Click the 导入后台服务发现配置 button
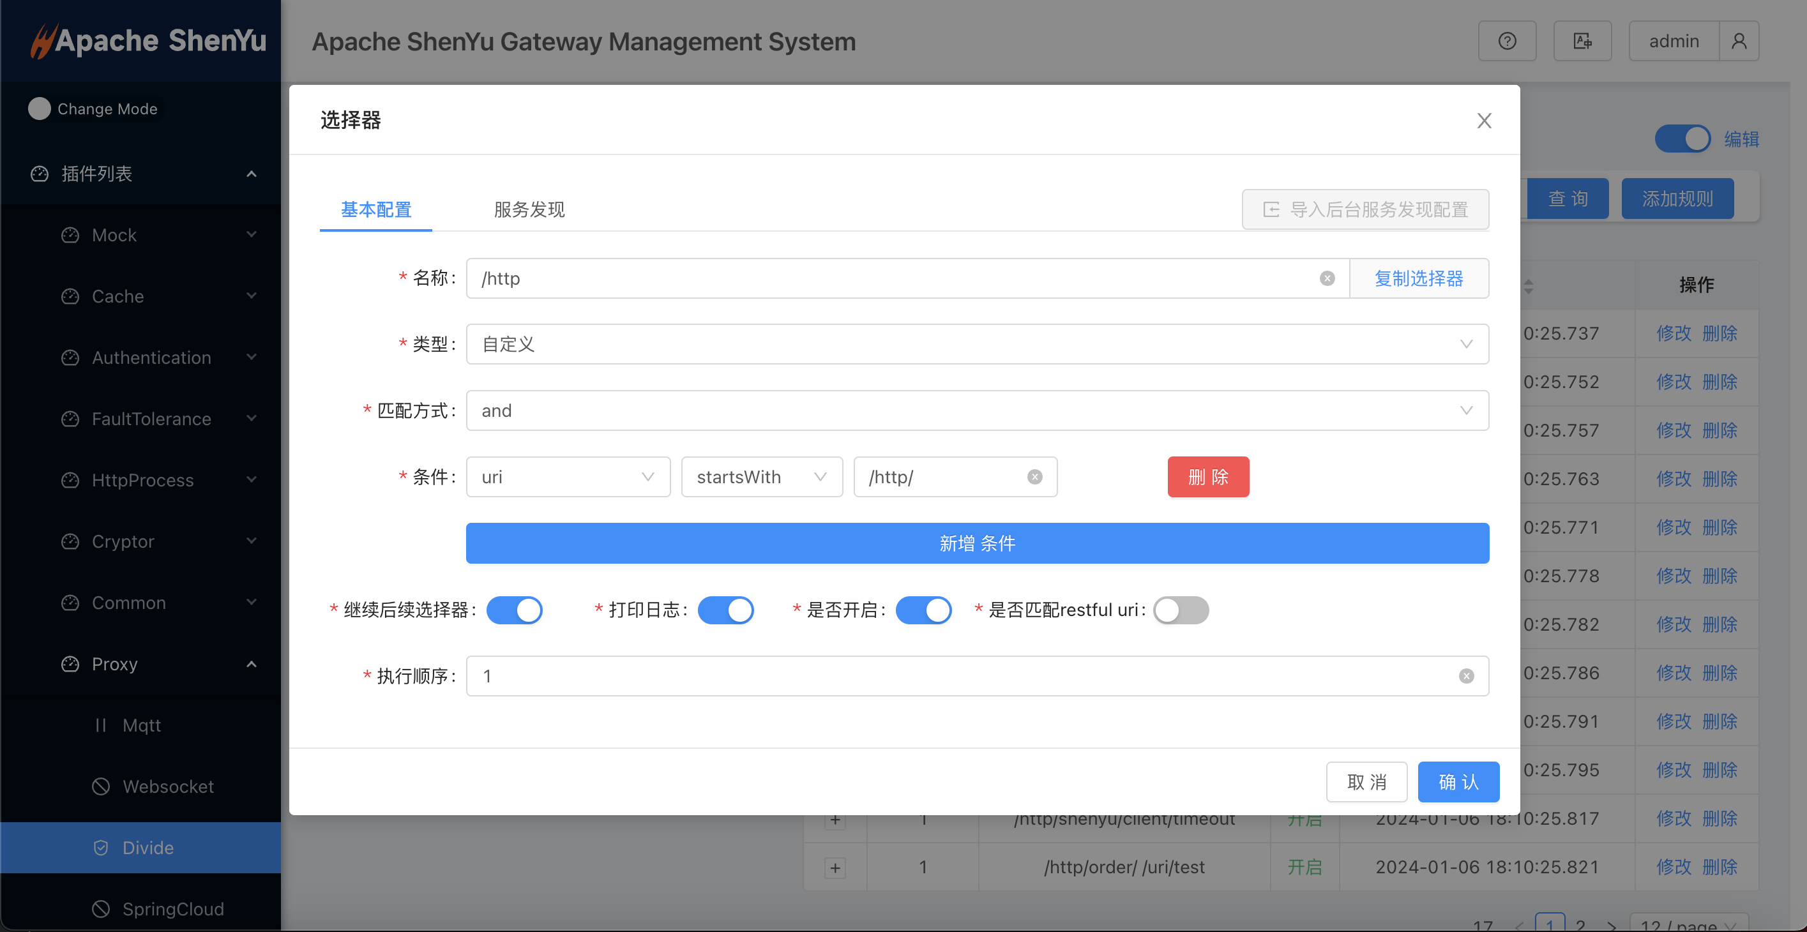The width and height of the screenshot is (1807, 932). click(1366, 211)
